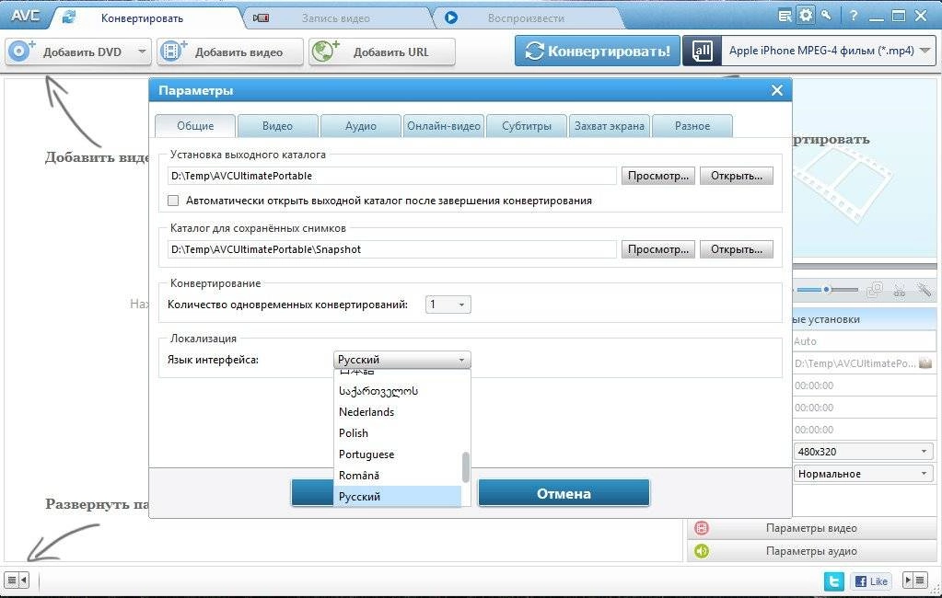Select Română in language list

click(x=397, y=476)
